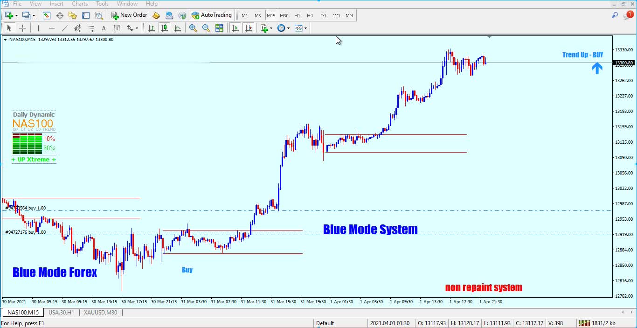
Task: Open the Signals icon
Action: (x=183, y=15)
